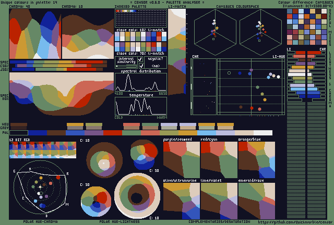
Task: Click the salmon swatch in NEU GREY row
Action: [x=132, y=126]
